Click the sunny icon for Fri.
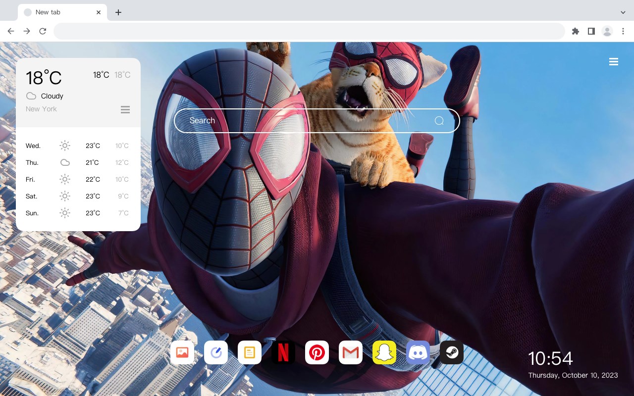The height and width of the screenshot is (396, 634). point(65,179)
